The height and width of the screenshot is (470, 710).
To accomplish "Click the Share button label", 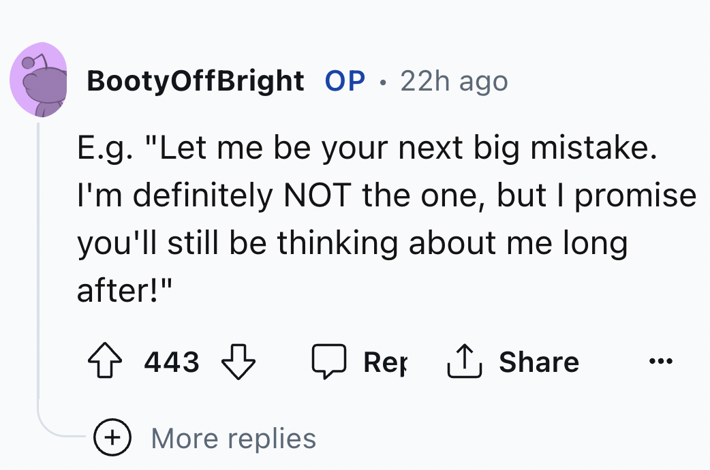I will [538, 362].
